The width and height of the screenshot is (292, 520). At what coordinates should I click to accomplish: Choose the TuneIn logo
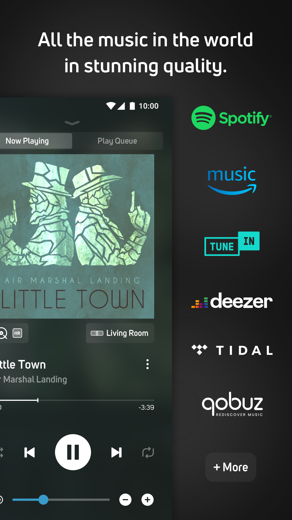click(x=232, y=244)
